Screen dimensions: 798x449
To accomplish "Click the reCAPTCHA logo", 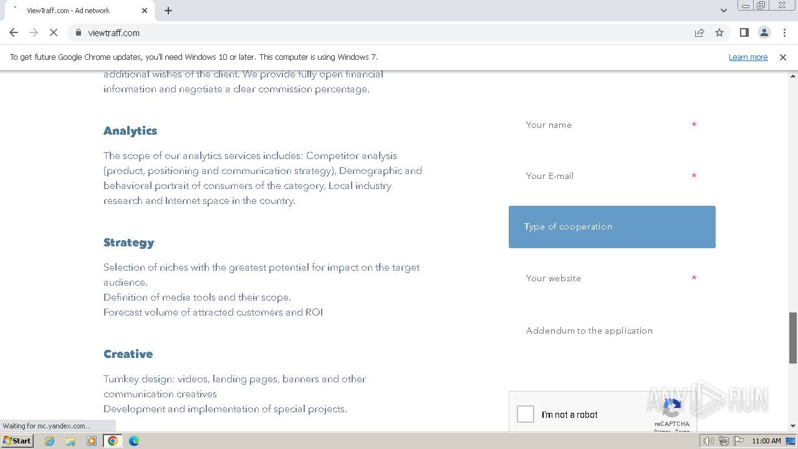I will pyautogui.click(x=671, y=408).
